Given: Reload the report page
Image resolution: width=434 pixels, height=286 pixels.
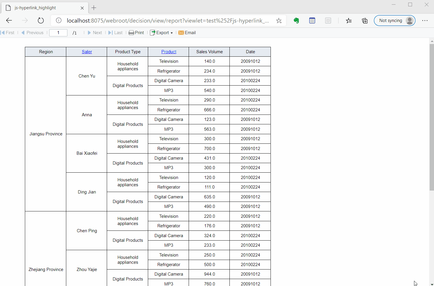Looking at the screenshot, I should (41, 21).
